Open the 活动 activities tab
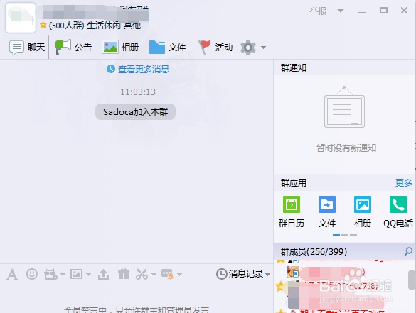This screenshot has width=416, height=313. [x=215, y=48]
